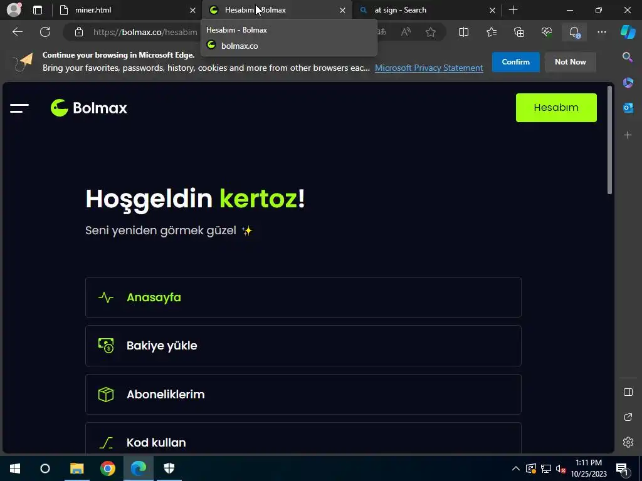The image size is (642, 481).
Task: Open Collections panel
Action: [519, 32]
